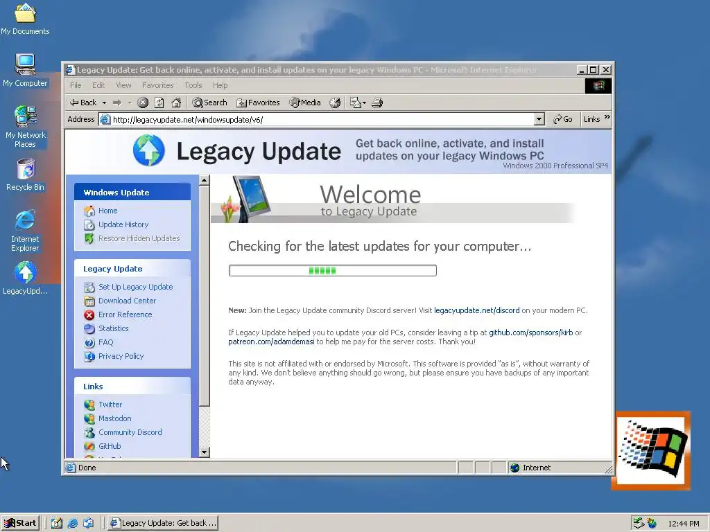Screen dimensions: 710x532
Task: Click the Windows logo throbber icon
Action: (x=598, y=85)
